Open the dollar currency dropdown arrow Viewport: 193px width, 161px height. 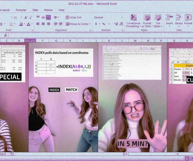[99, 24]
